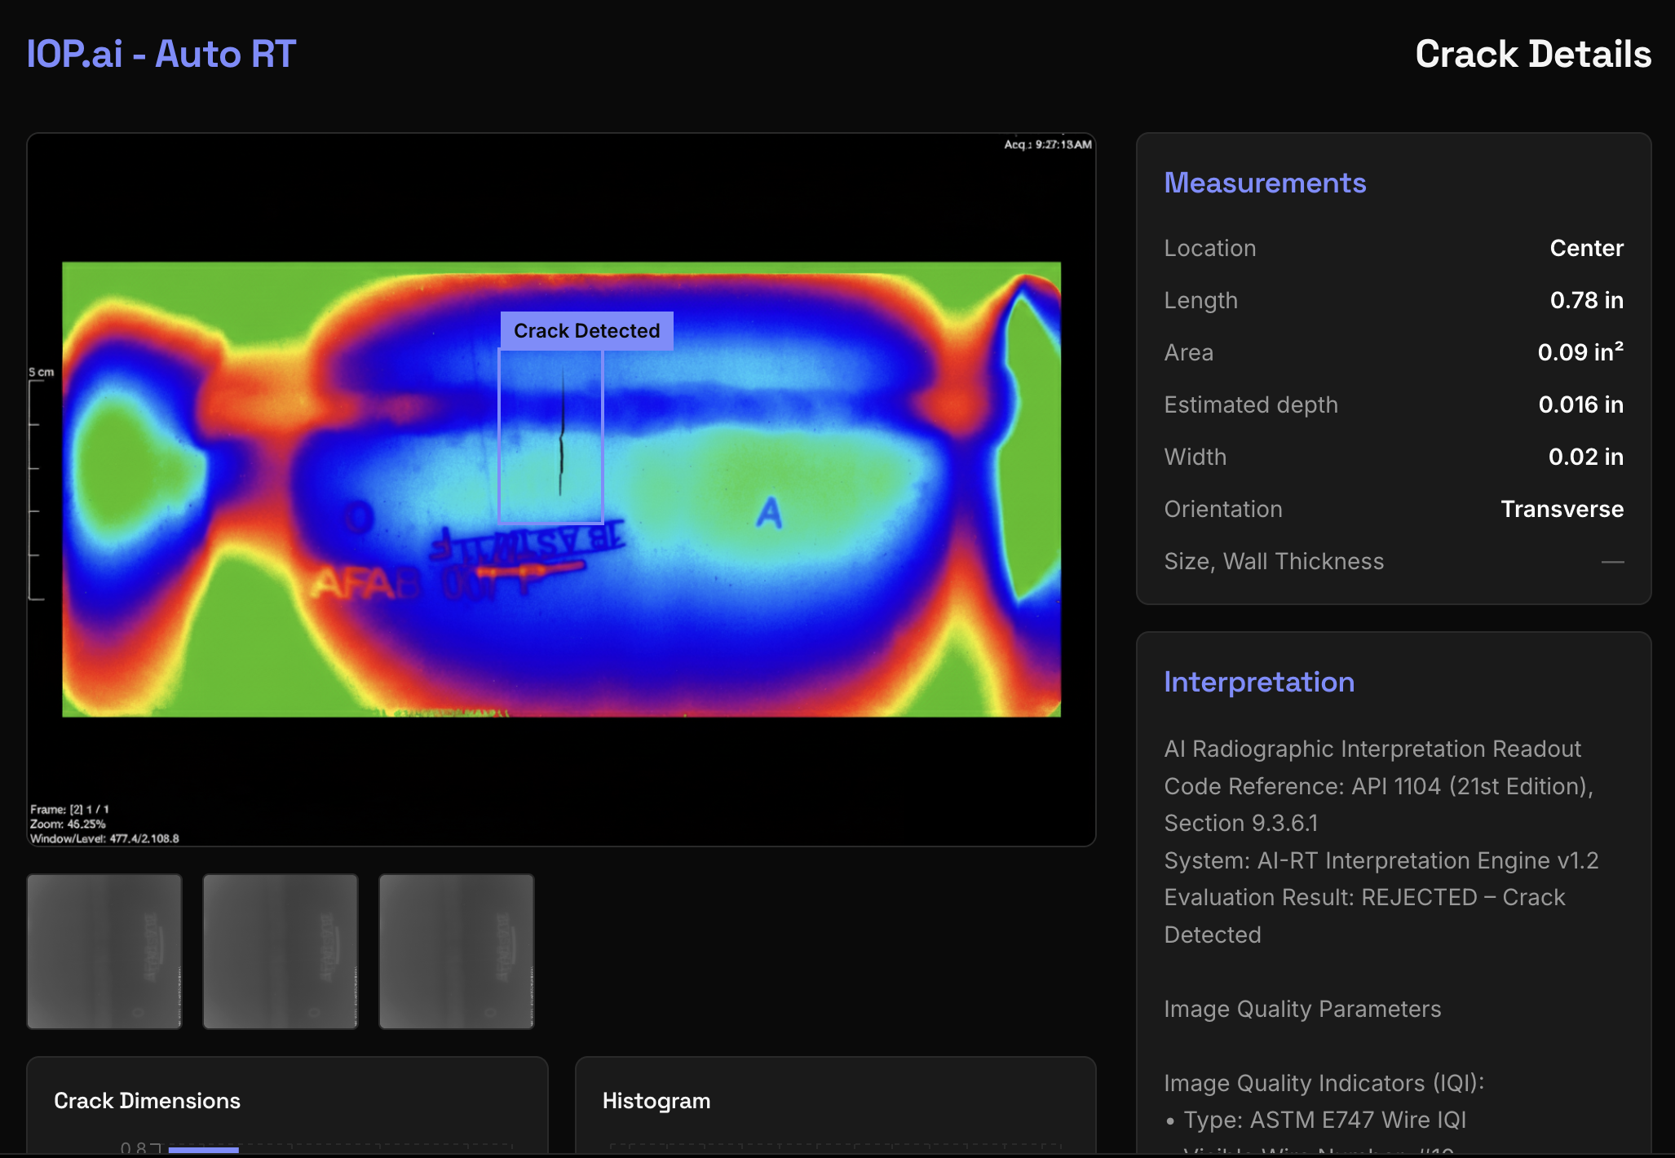Viewport: 1675px width, 1158px height.
Task: Click the letter A marker on radiograph
Action: (x=769, y=513)
